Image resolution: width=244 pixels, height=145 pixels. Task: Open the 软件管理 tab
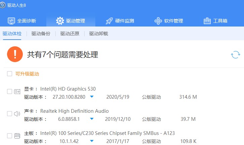169,21
